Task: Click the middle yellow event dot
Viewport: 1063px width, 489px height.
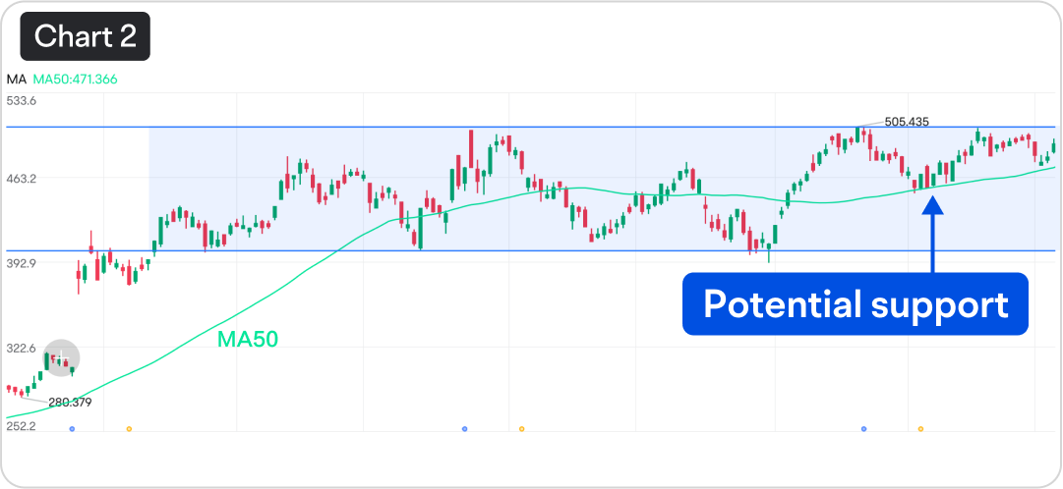Action: coord(521,429)
